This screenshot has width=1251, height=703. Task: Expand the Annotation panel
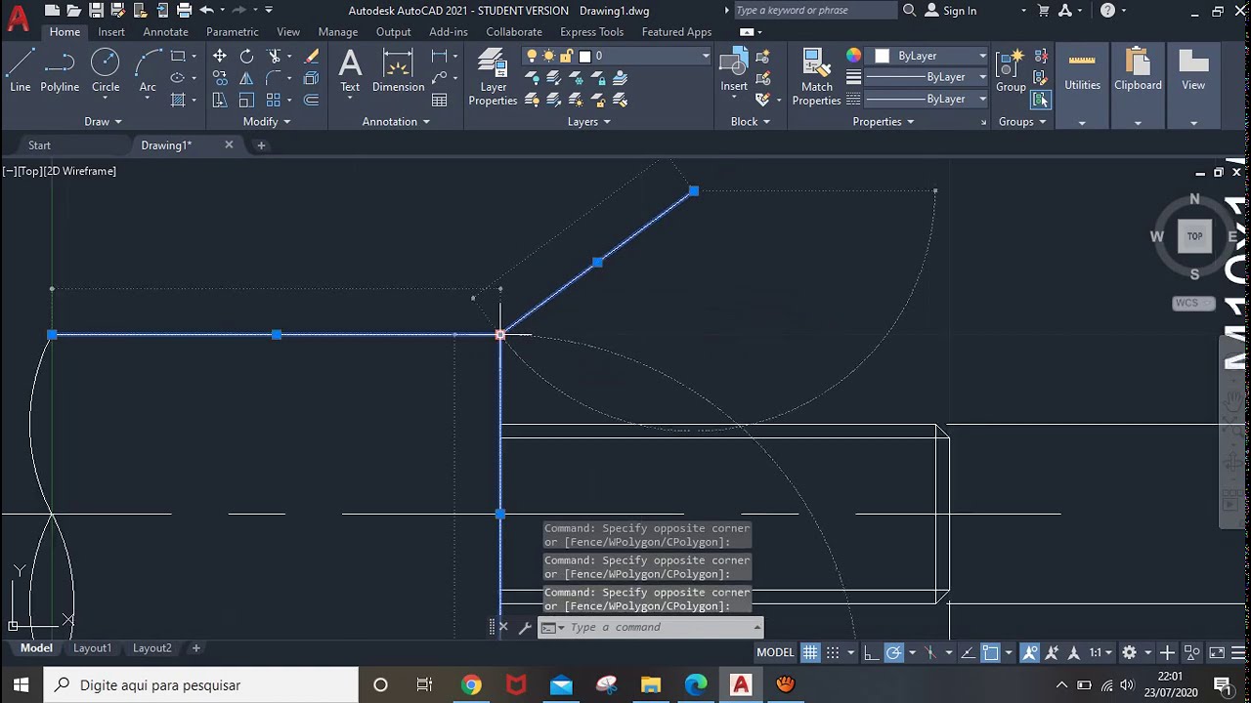coord(396,121)
